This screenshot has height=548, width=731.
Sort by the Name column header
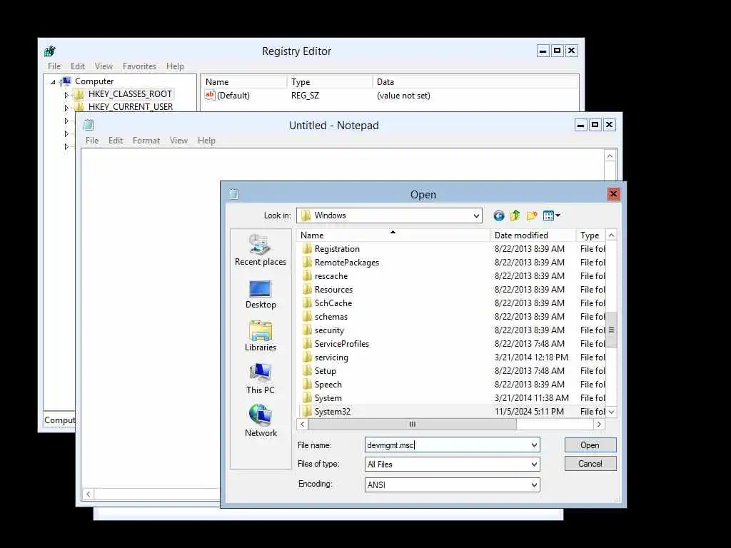click(393, 235)
